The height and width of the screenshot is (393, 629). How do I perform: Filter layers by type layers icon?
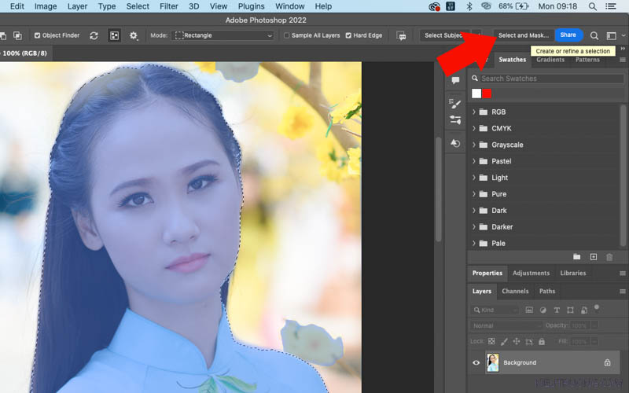point(557,310)
